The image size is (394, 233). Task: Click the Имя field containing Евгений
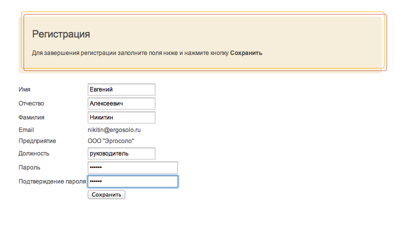(x=121, y=89)
